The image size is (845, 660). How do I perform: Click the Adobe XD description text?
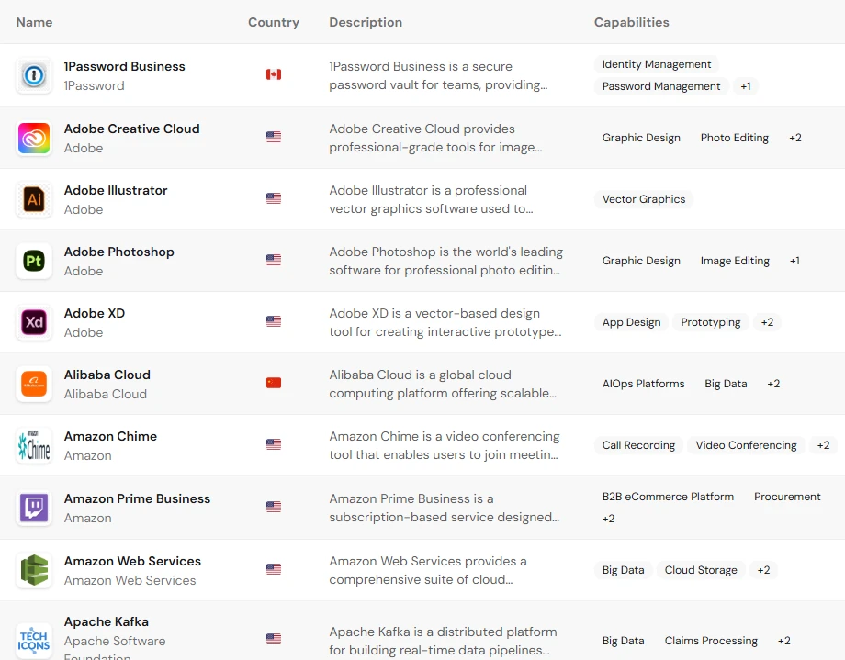[445, 322]
